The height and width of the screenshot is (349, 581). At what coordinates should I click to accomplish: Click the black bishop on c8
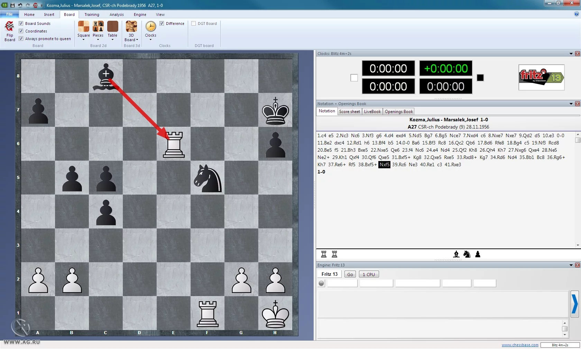(x=106, y=77)
